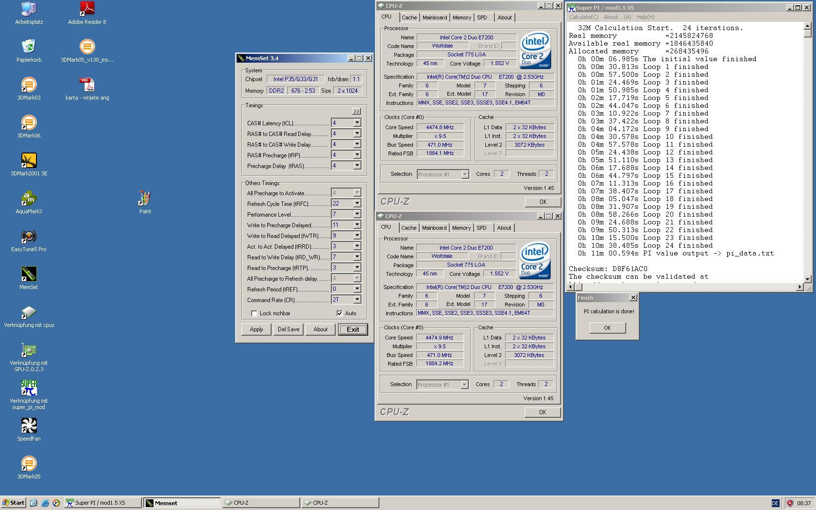The width and height of the screenshot is (816, 510).
Task: Open the AquaMark3 desktop icon
Action: [x=29, y=199]
